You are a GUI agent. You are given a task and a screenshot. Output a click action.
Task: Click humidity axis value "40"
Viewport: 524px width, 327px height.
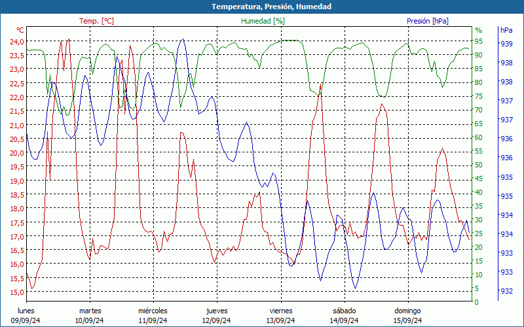(479, 192)
